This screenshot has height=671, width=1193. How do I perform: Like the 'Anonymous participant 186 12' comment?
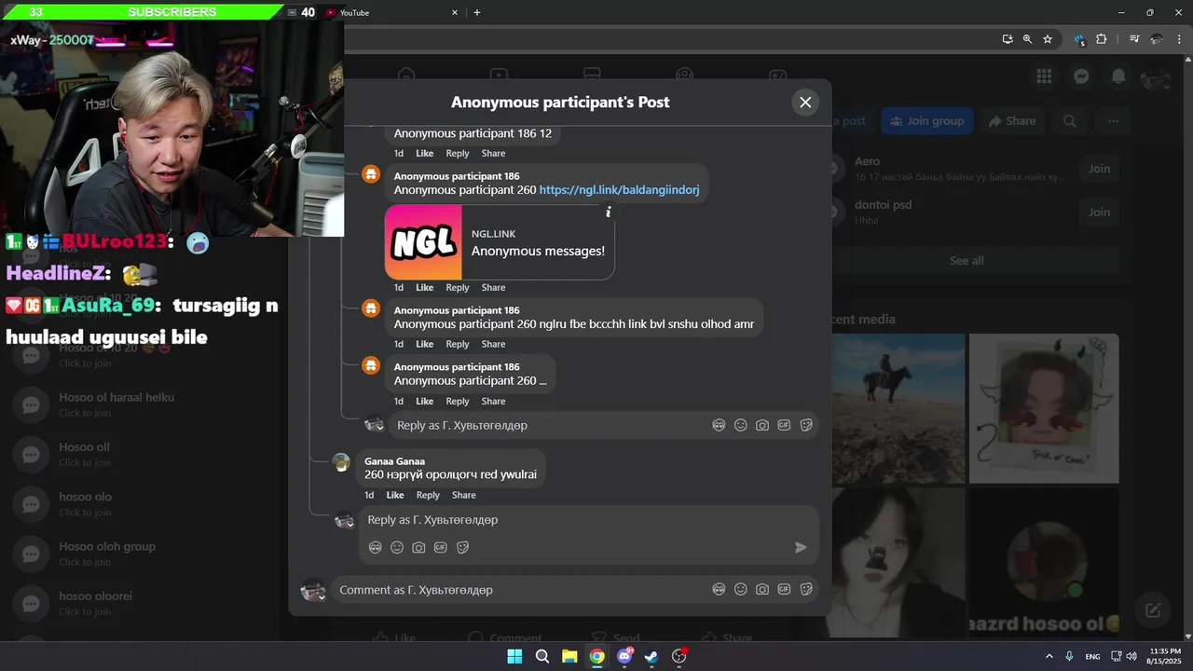point(424,154)
